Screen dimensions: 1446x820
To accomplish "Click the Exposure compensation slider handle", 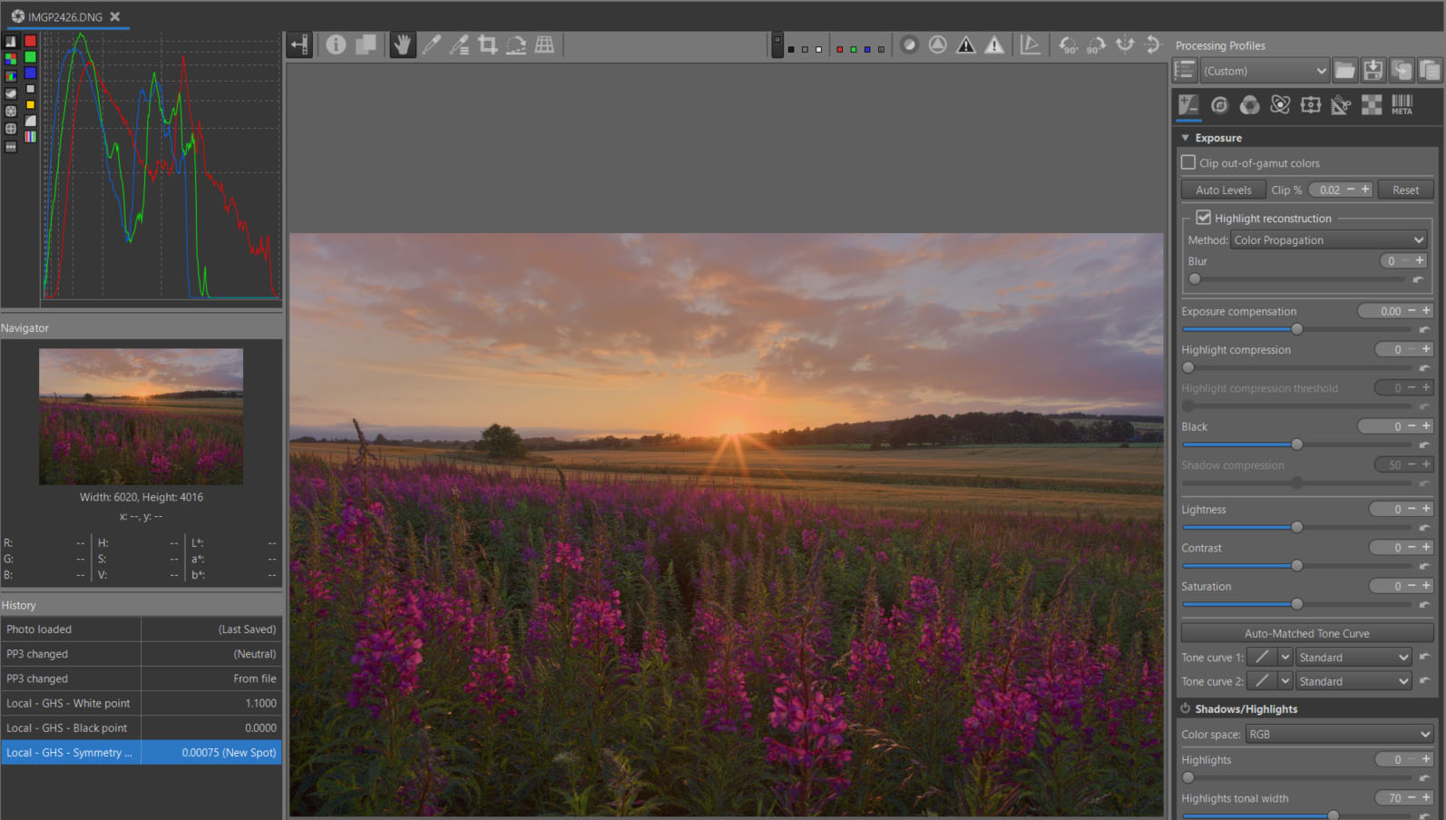I will [1296, 329].
